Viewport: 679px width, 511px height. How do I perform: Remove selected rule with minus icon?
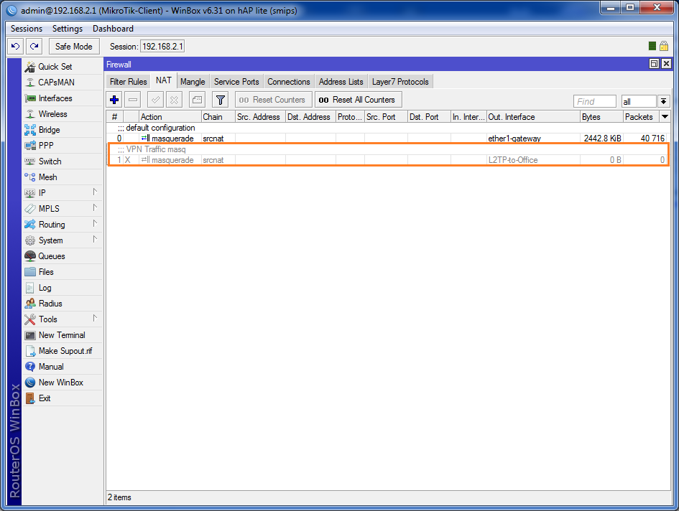pyautogui.click(x=133, y=100)
